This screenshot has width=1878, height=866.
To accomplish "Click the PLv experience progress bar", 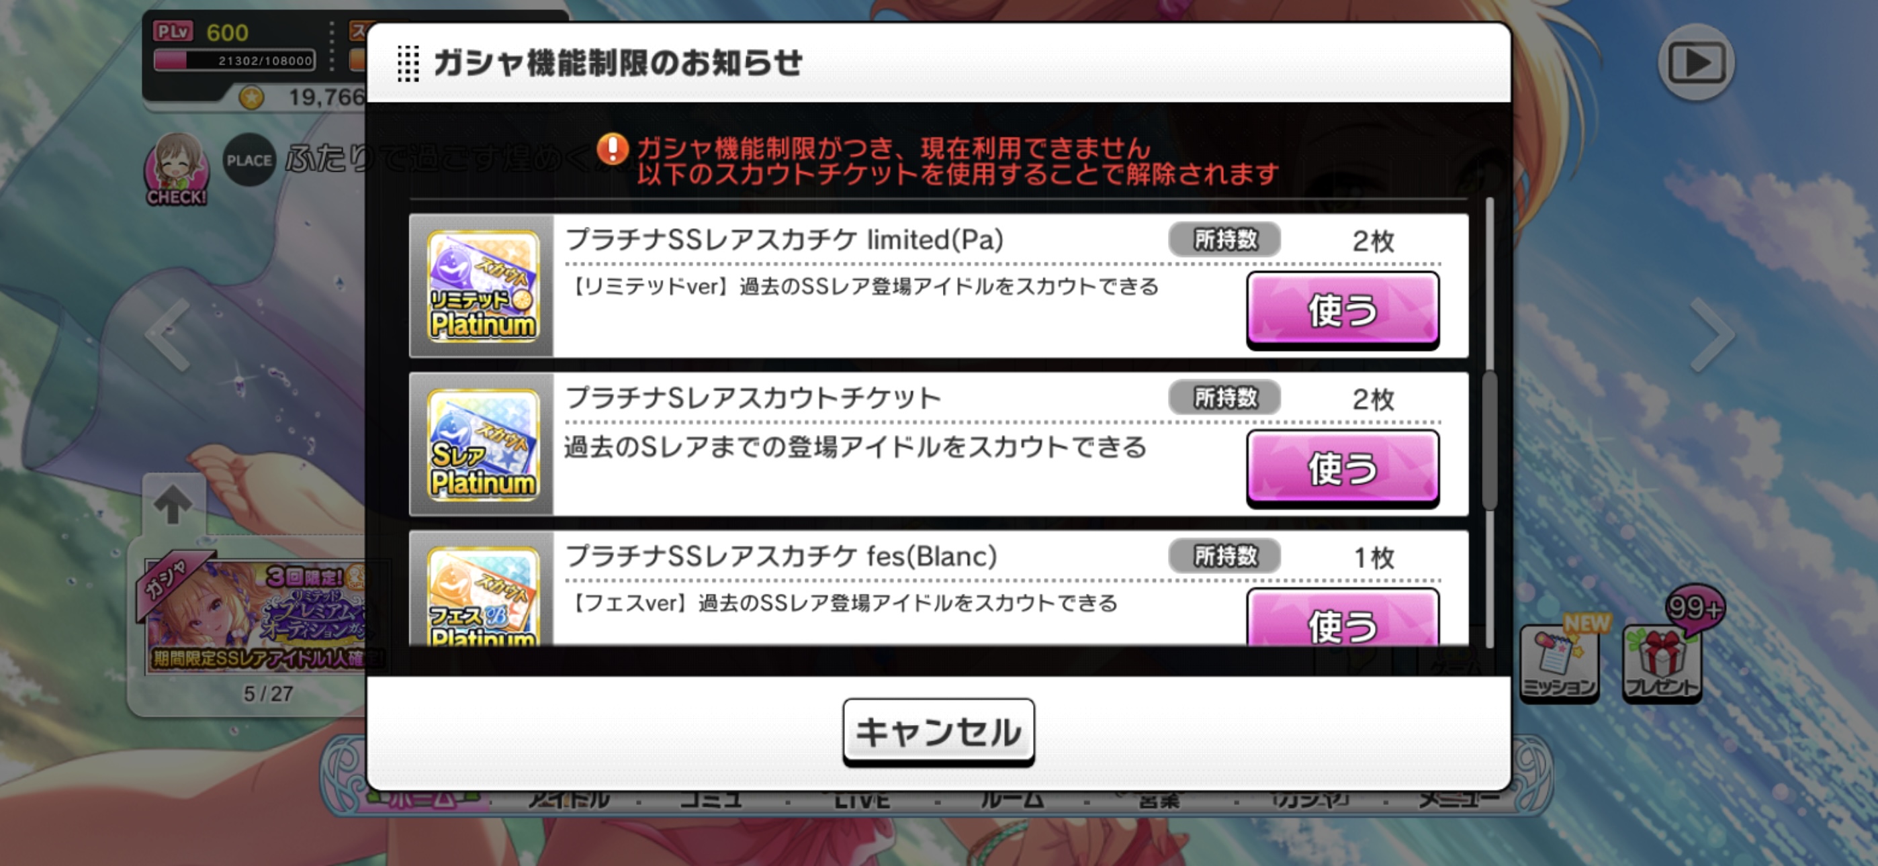I will point(234,60).
